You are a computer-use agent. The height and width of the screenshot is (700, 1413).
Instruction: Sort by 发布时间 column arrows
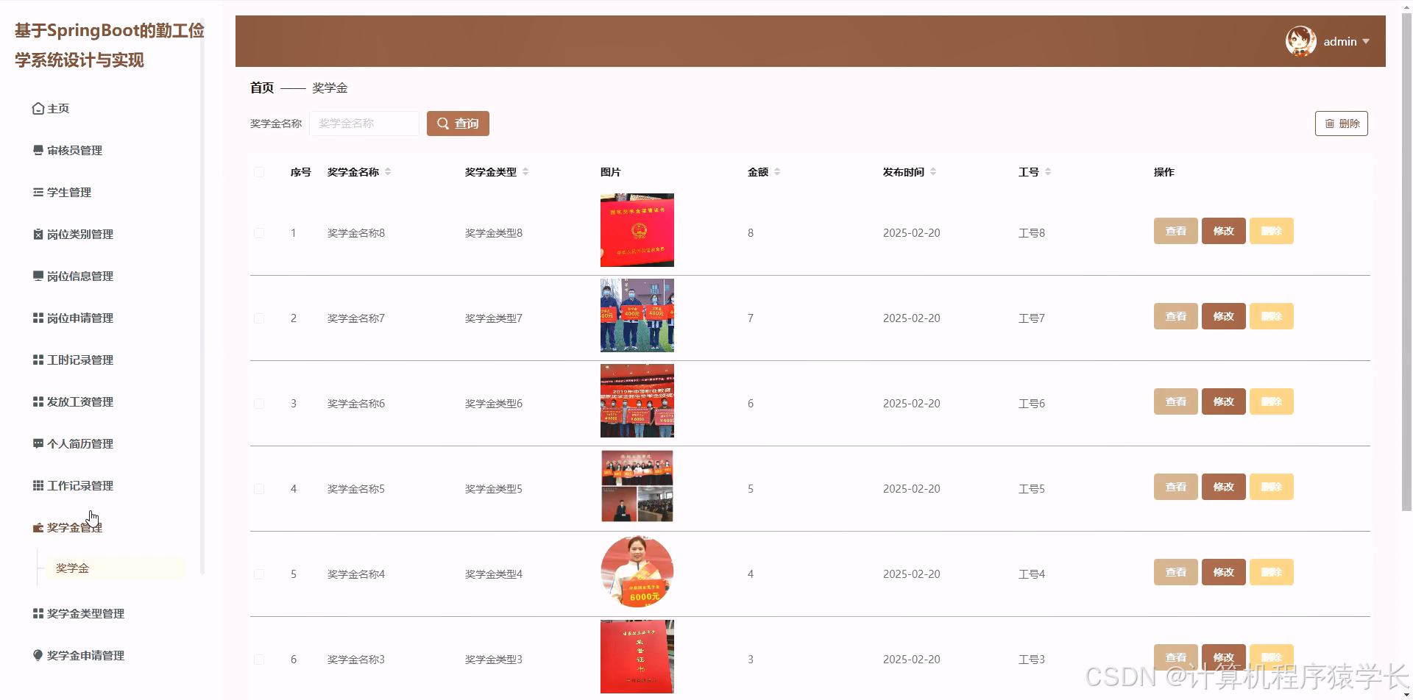tap(933, 172)
